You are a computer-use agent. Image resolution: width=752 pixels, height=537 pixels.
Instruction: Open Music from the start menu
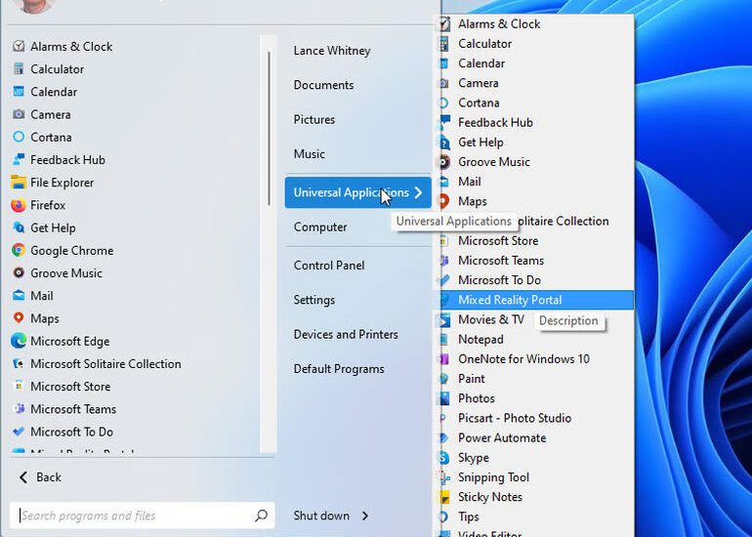click(x=310, y=154)
